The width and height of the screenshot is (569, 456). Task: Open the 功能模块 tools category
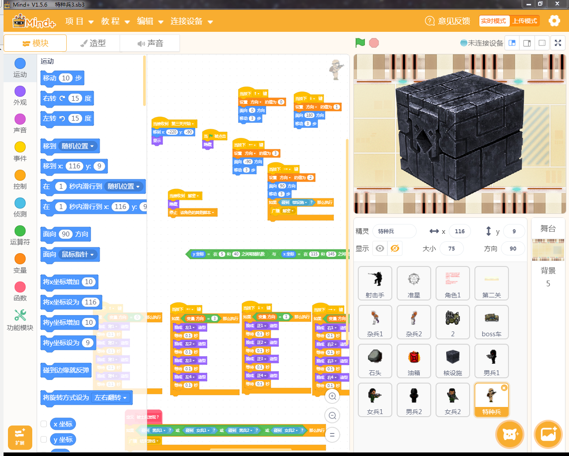[20, 320]
